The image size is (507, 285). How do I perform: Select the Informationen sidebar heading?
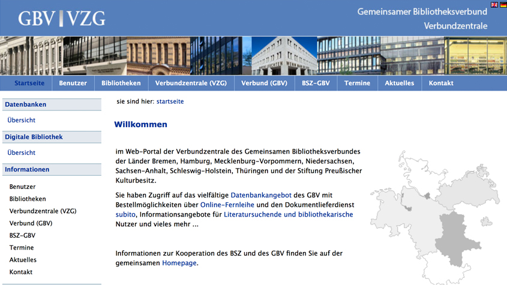click(x=52, y=170)
